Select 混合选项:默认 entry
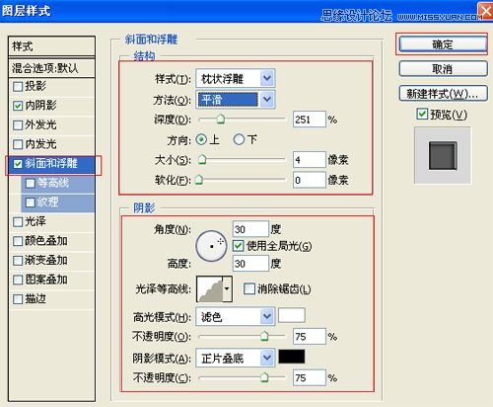Viewport: 493px width, 407px height. pyautogui.click(x=51, y=68)
